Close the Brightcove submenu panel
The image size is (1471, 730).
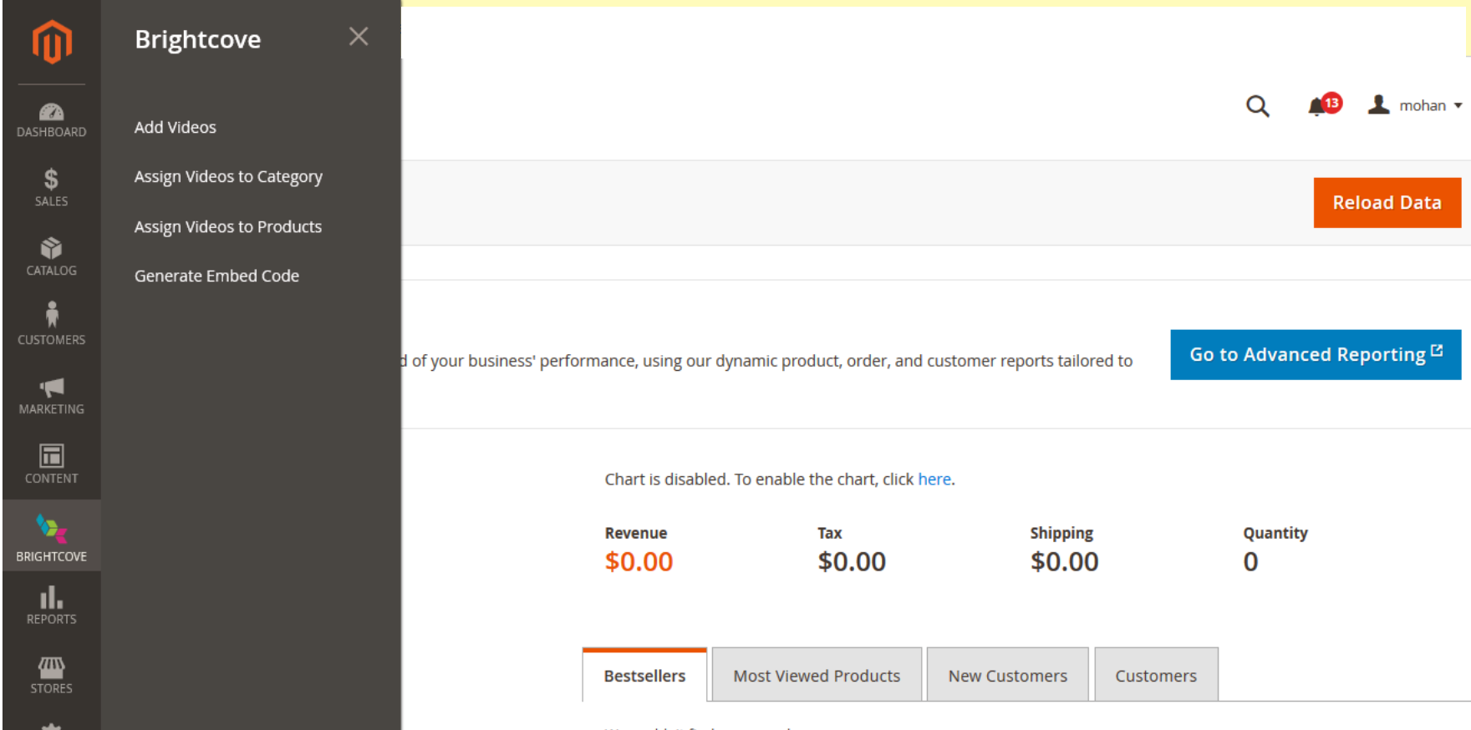pos(359,37)
